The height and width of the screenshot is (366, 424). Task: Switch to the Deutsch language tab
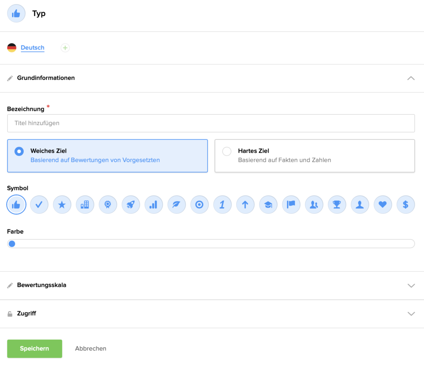coord(32,48)
